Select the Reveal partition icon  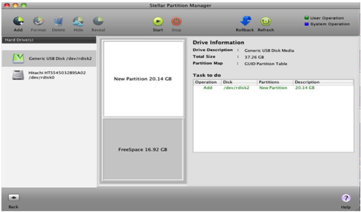[98, 22]
